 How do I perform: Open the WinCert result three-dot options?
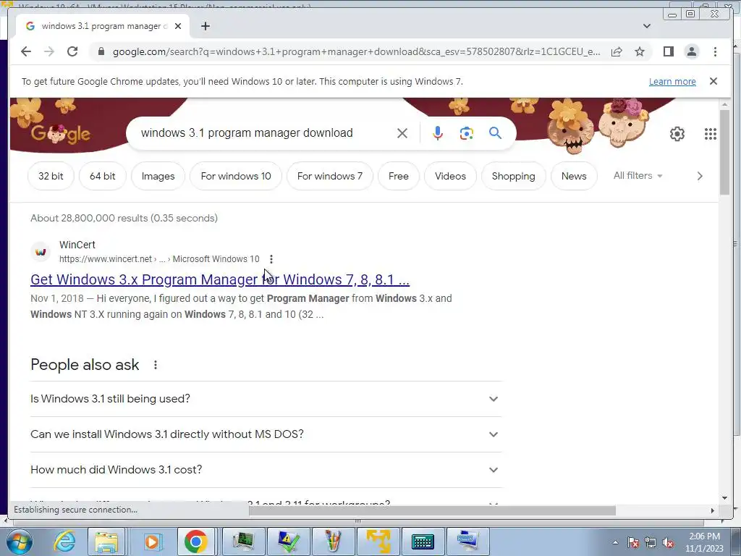pyautogui.click(x=271, y=259)
